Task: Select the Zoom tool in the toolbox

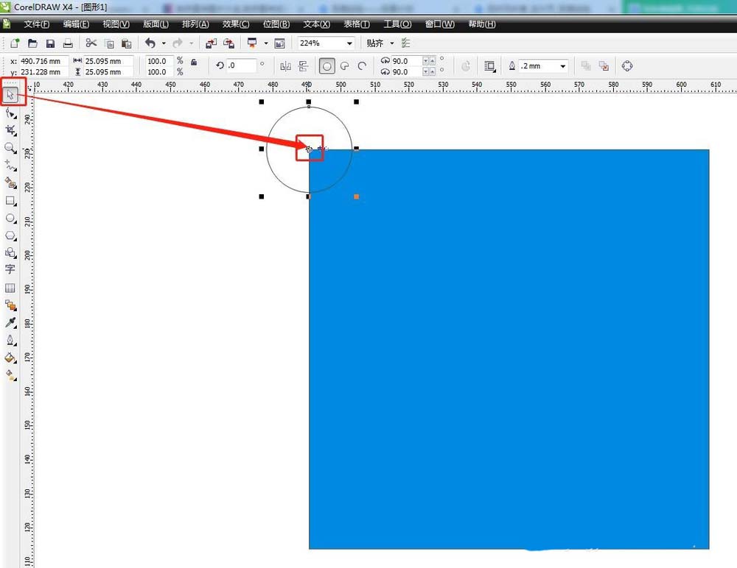Action: point(10,147)
